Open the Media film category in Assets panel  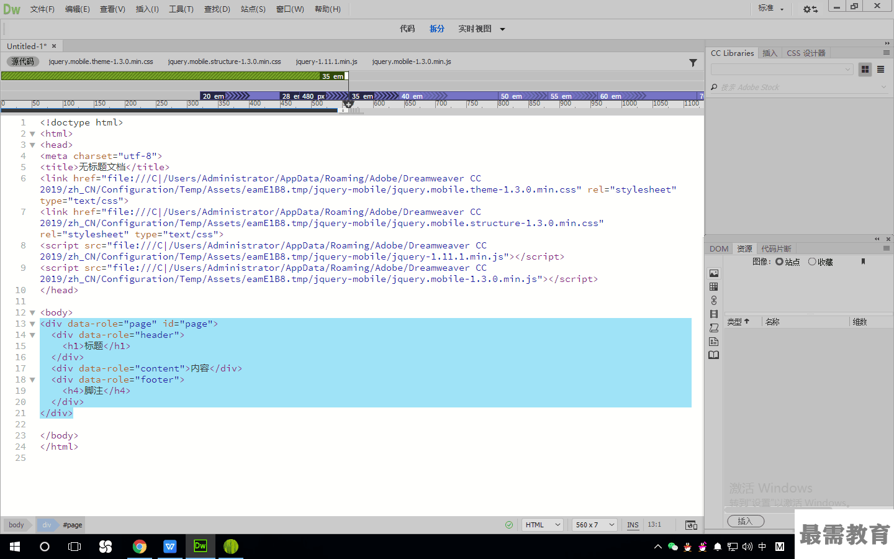click(714, 314)
